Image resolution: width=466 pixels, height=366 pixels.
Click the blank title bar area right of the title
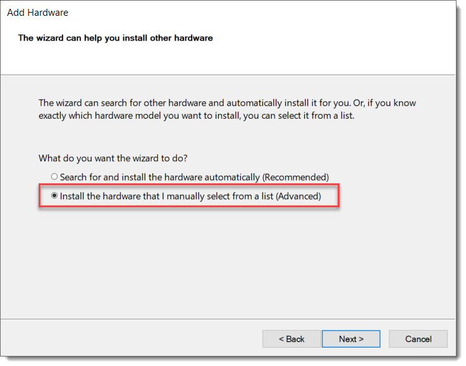coord(253,13)
